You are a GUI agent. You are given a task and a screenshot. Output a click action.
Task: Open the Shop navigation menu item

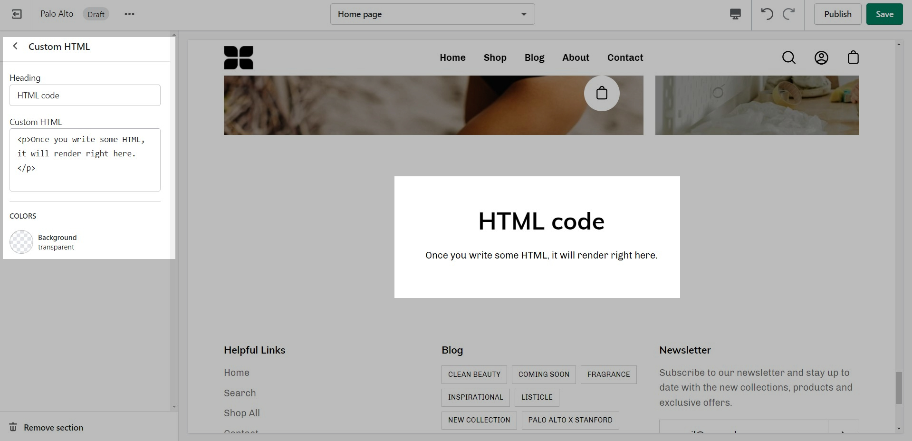[495, 58]
